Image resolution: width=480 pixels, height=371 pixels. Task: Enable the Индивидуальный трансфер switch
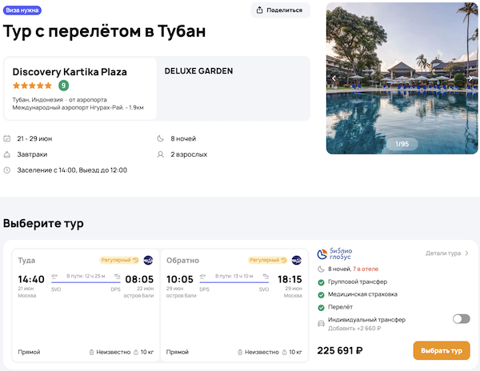[461, 319]
